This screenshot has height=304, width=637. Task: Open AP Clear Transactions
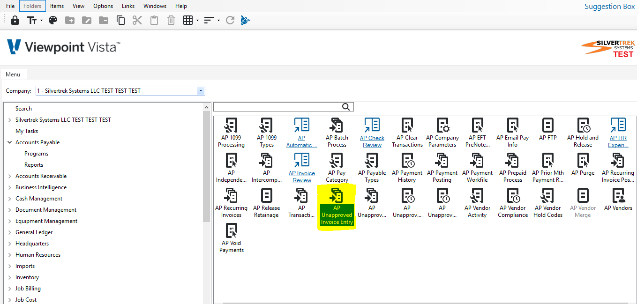407,133
